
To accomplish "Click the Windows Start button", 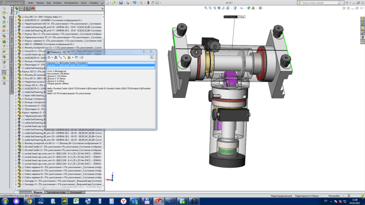I will [5, 200].
